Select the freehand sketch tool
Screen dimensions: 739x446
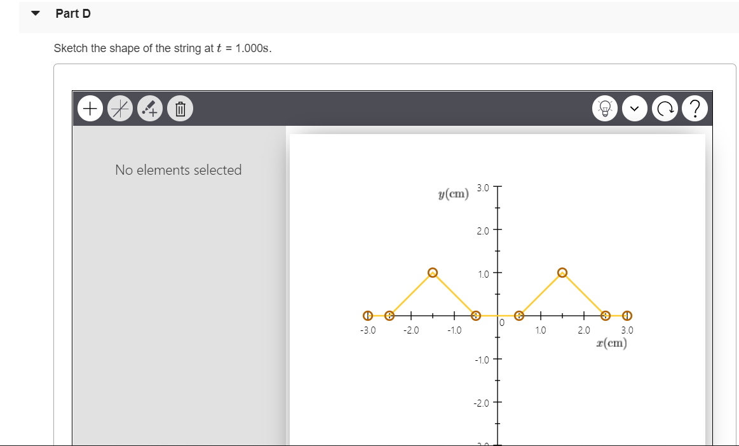click(149, 108)
